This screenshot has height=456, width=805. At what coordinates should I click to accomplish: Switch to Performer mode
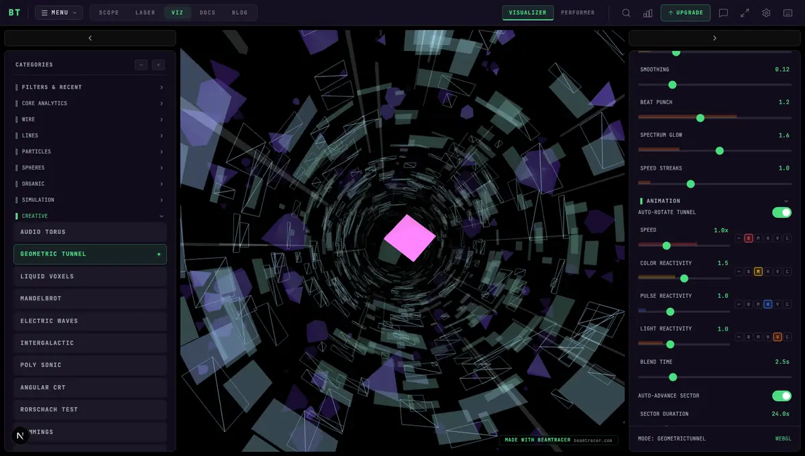pos(578,13)
